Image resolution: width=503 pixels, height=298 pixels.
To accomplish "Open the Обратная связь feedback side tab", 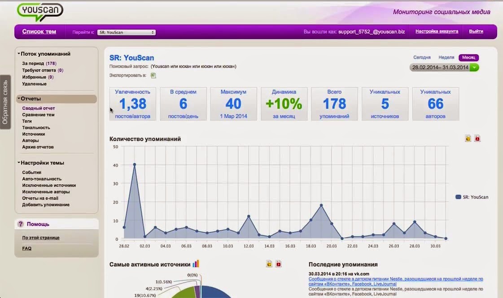I will tap(5, 102).
